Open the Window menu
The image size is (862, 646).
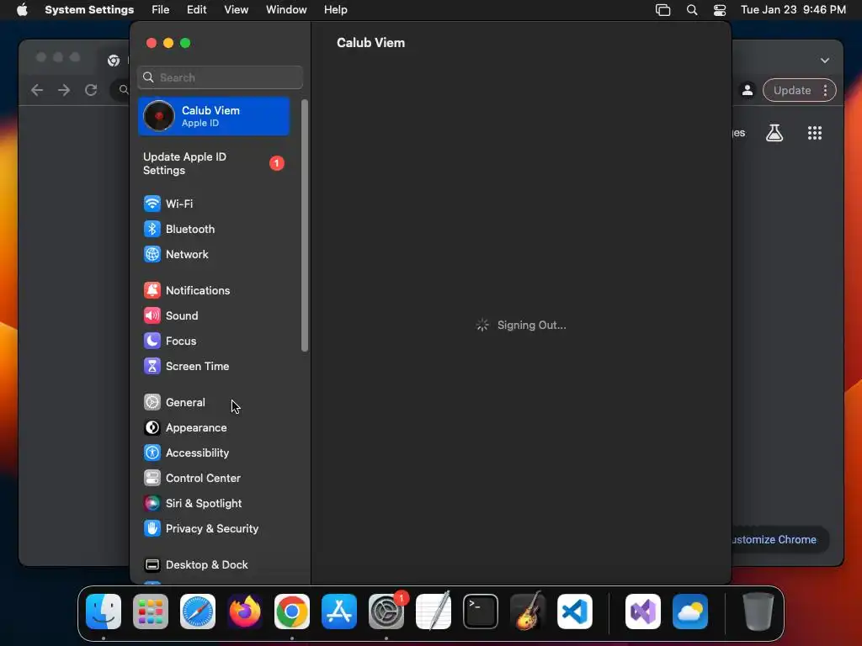pos(286,10)
